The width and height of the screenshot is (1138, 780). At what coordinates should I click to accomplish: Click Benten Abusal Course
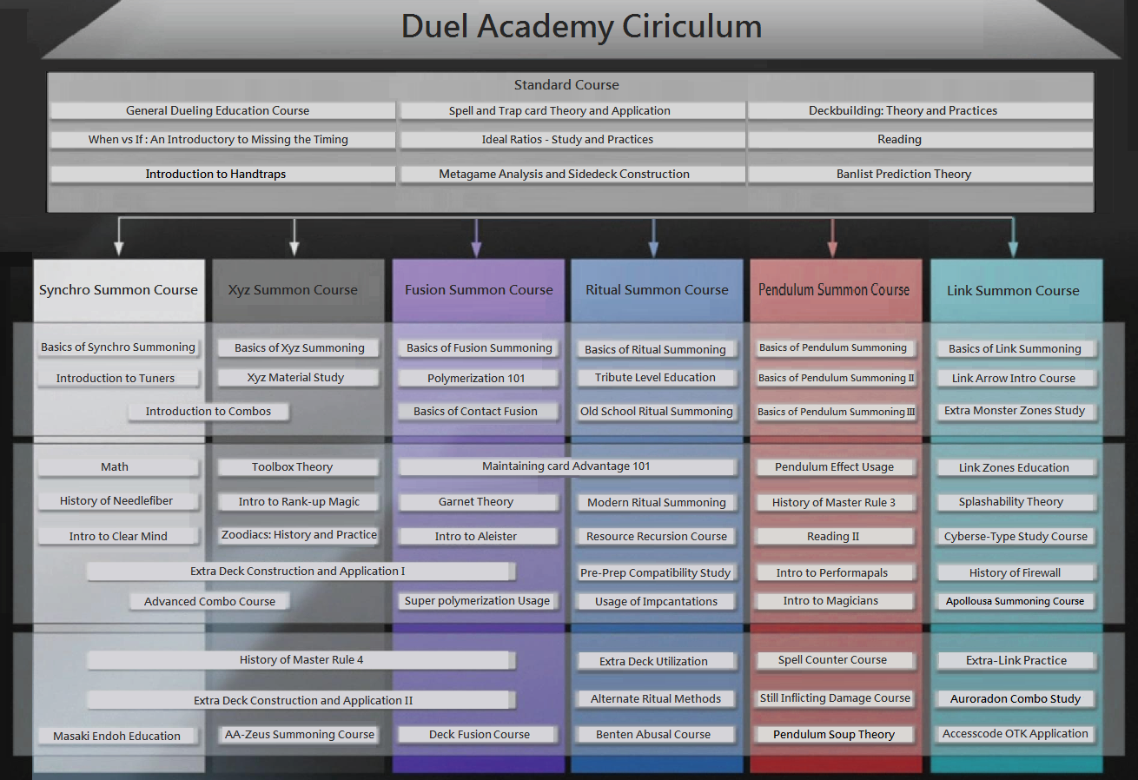coord(657,734)
